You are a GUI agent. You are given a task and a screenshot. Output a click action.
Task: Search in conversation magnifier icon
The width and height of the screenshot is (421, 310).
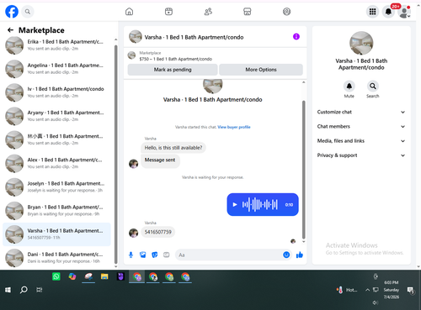point(373,87)
